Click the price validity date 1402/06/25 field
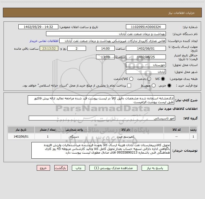The width and height of the screenshot is (205, 199). pyautogui.click(x=146, y=57)
